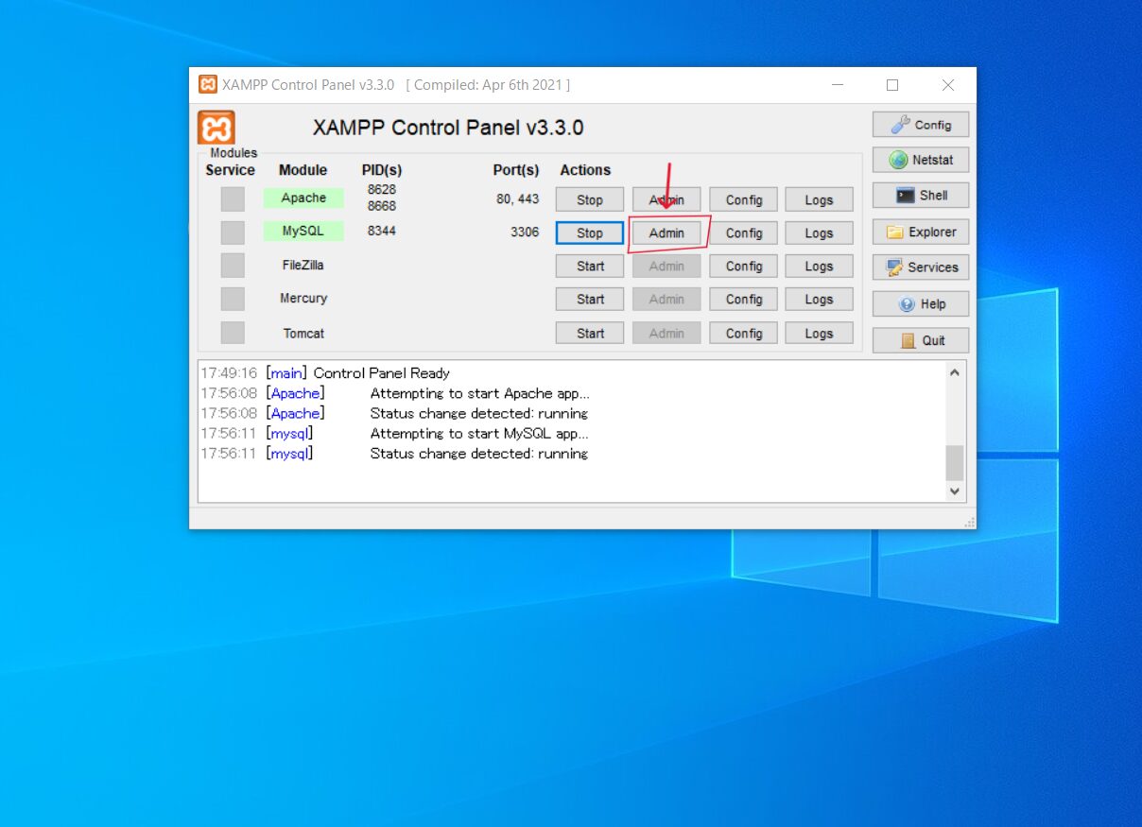The image size is (1142, 827).
Task: Open Config with wrench icon in right sidebar
Action: 921,125
